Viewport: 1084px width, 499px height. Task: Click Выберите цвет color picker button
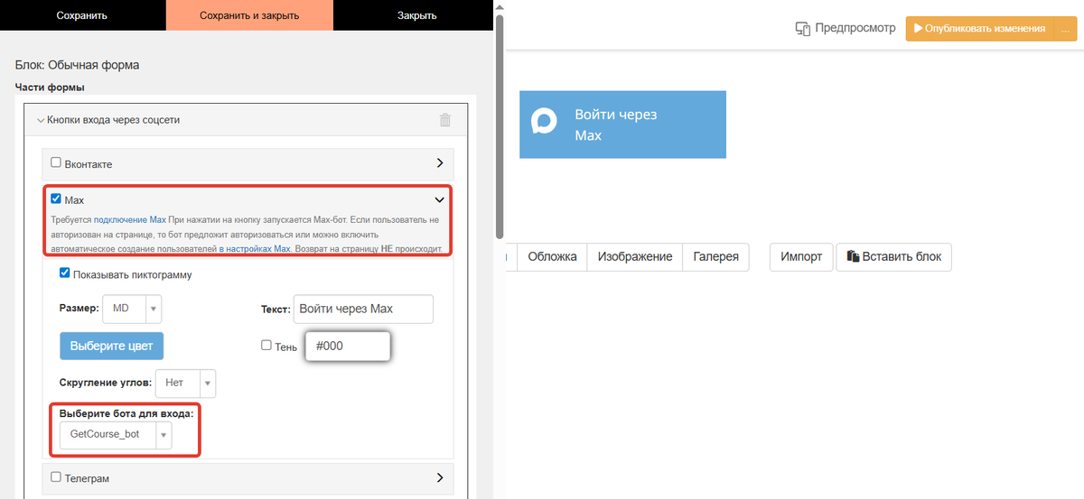pos(111,346)
